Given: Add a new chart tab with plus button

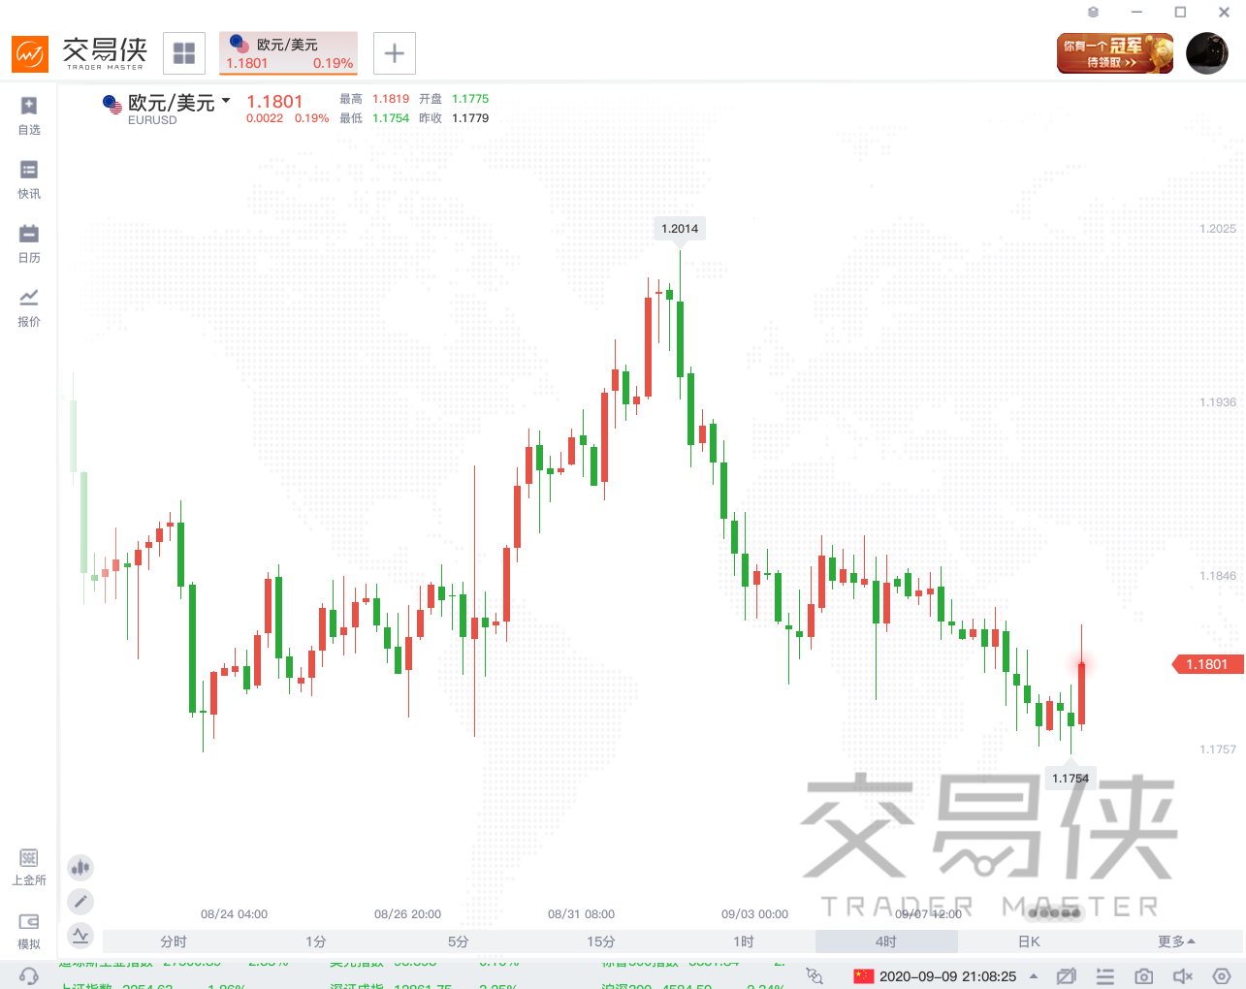Looking at the screenshot, I should [395, 53].
